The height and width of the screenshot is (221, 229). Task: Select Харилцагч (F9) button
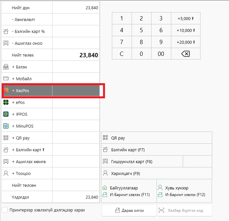click(156, 173)
